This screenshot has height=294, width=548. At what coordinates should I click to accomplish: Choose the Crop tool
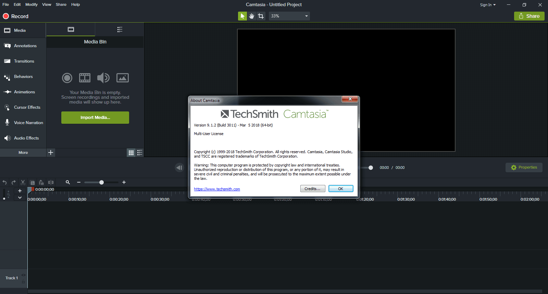click(x=261, y=16)
